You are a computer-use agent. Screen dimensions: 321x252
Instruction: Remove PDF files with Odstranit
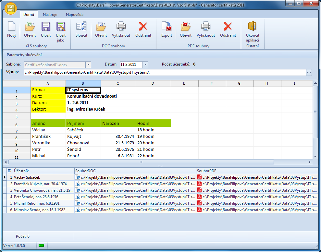tap(228, 30)
